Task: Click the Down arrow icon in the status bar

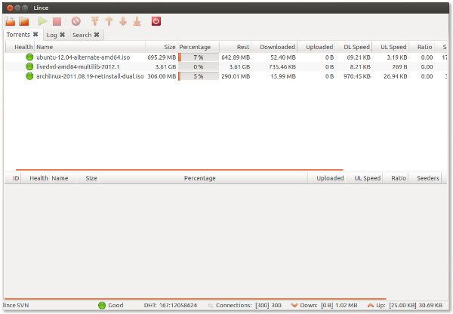Action: (294, 306)
